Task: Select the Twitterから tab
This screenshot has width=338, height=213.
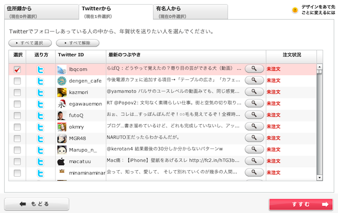Action: click(116, 12)
